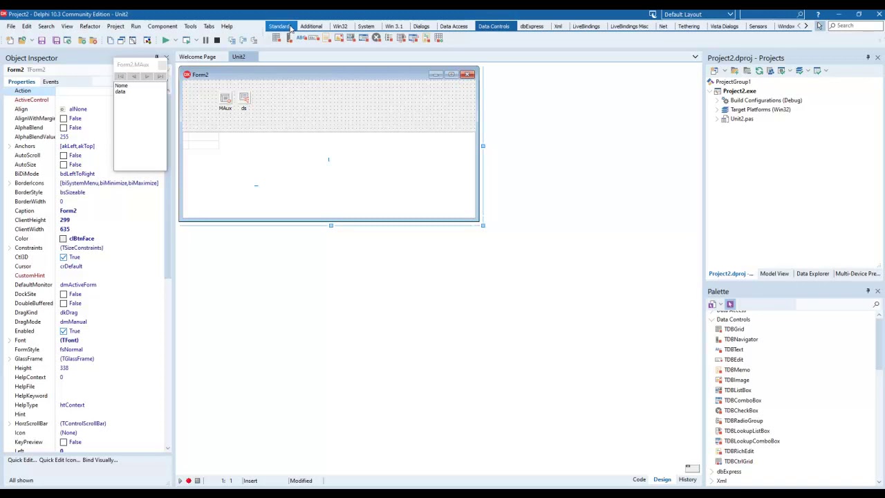Switch to Code view at the bottom

[x=639, y=480]
